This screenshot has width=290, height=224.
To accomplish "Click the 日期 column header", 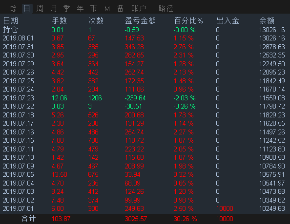I will point(11,20).
